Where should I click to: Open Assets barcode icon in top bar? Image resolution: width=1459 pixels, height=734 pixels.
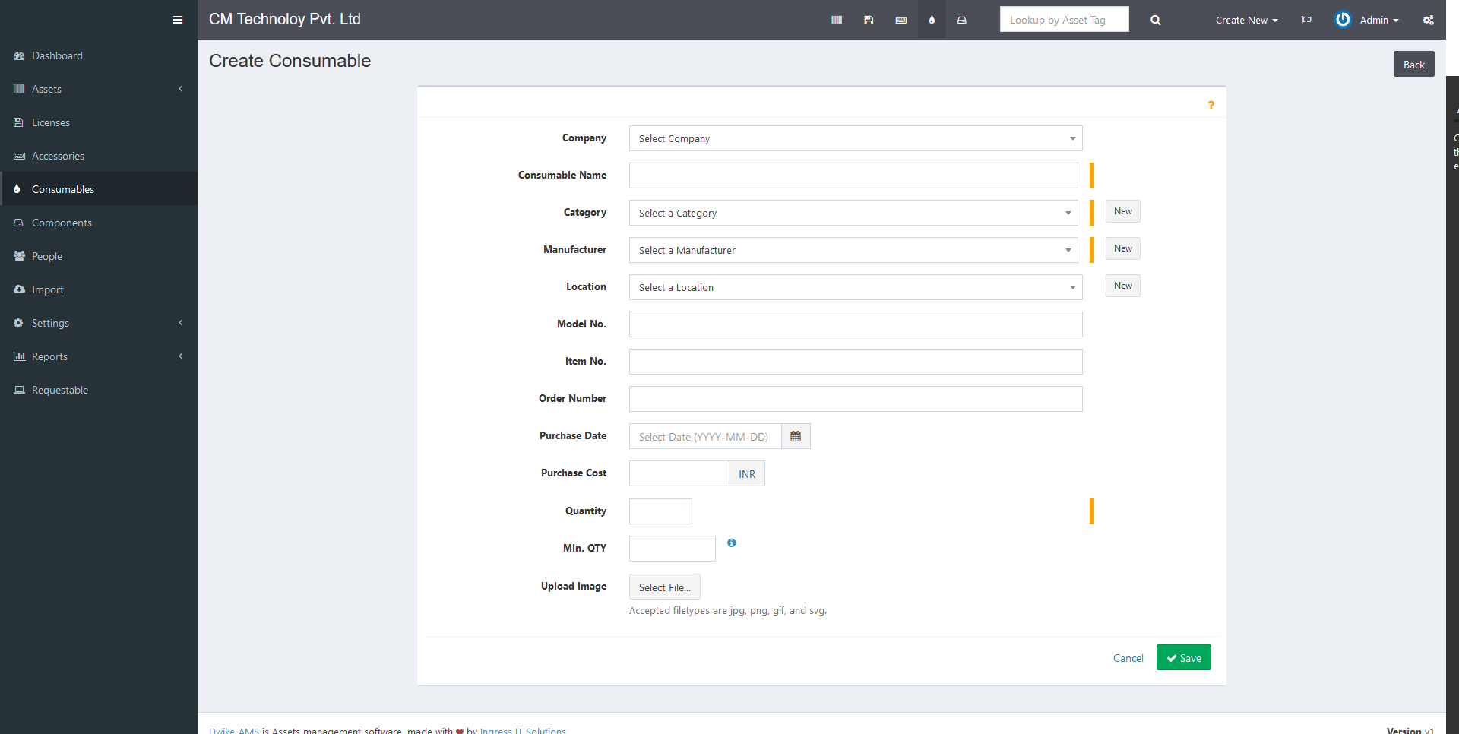coord(837,20)
